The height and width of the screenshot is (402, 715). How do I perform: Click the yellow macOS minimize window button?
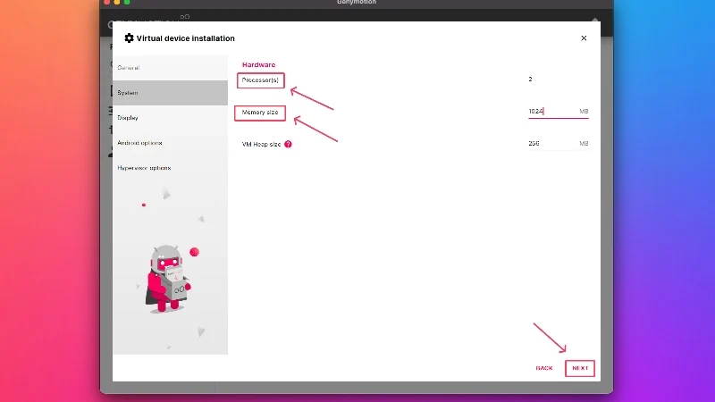pyautogui.click(x=117, y=2)
